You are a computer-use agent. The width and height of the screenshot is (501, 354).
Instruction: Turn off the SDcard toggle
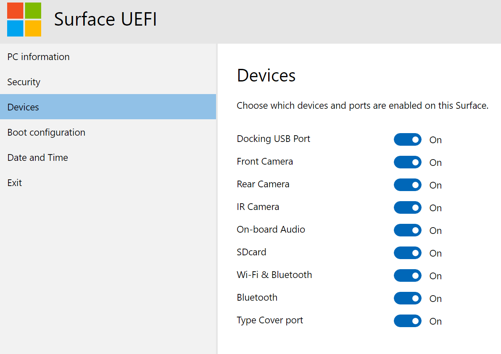(407, 253)
